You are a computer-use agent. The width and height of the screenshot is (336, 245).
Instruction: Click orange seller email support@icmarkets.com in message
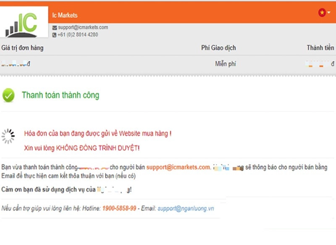[x=178, y=167]
